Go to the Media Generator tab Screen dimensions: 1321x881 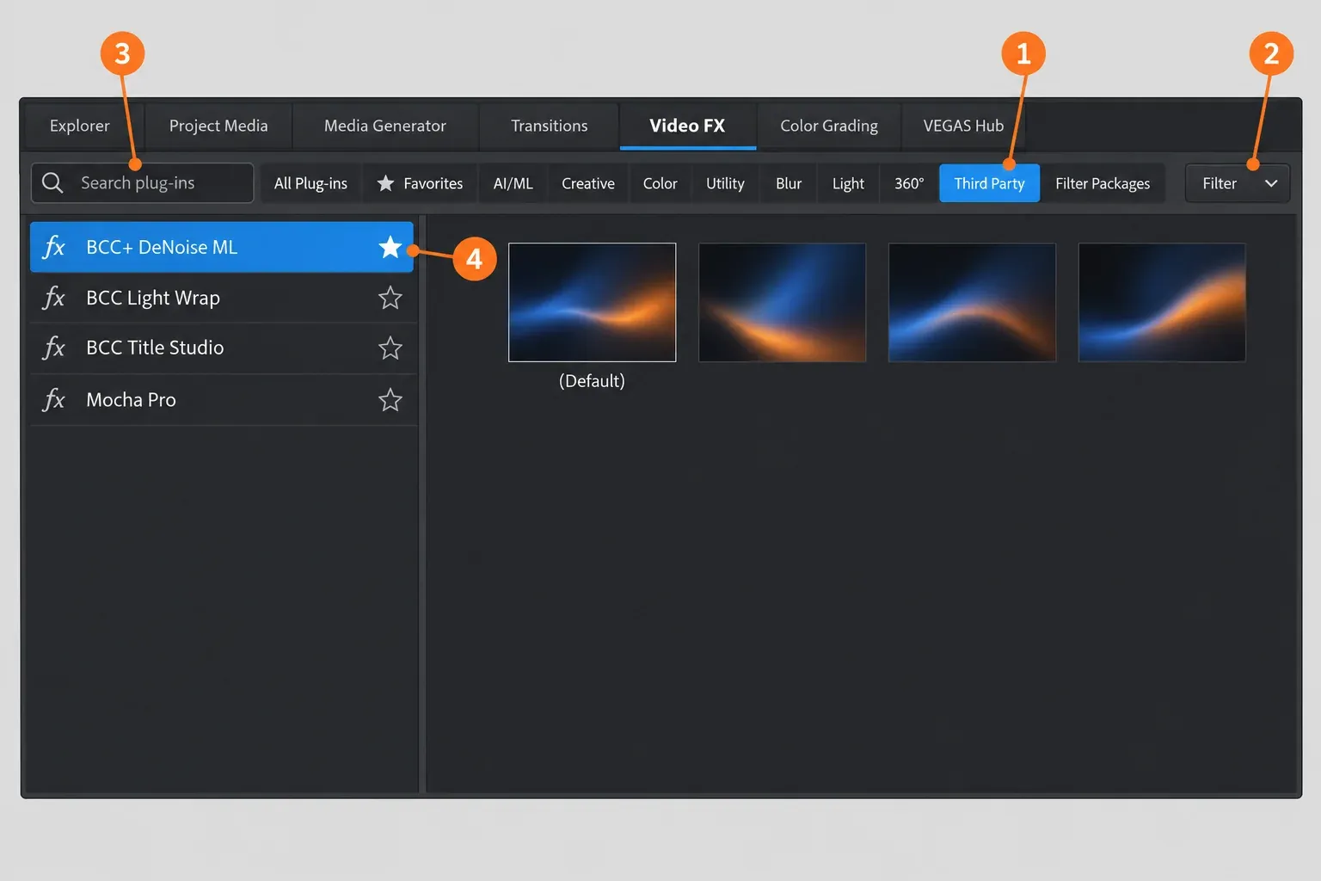(x=385, y=126)
